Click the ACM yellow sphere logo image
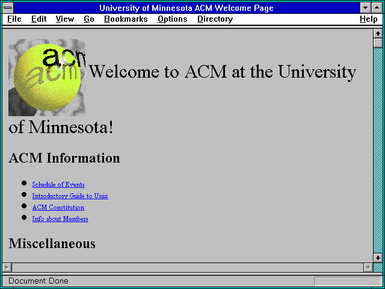 47,78
